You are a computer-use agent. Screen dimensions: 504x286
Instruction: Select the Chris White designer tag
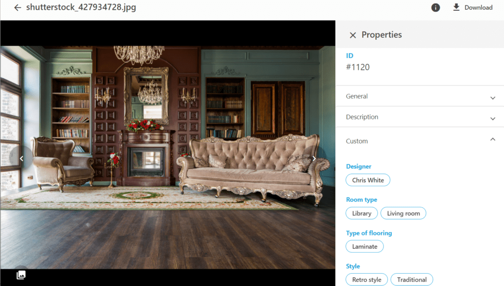click(x=368, y=180)
